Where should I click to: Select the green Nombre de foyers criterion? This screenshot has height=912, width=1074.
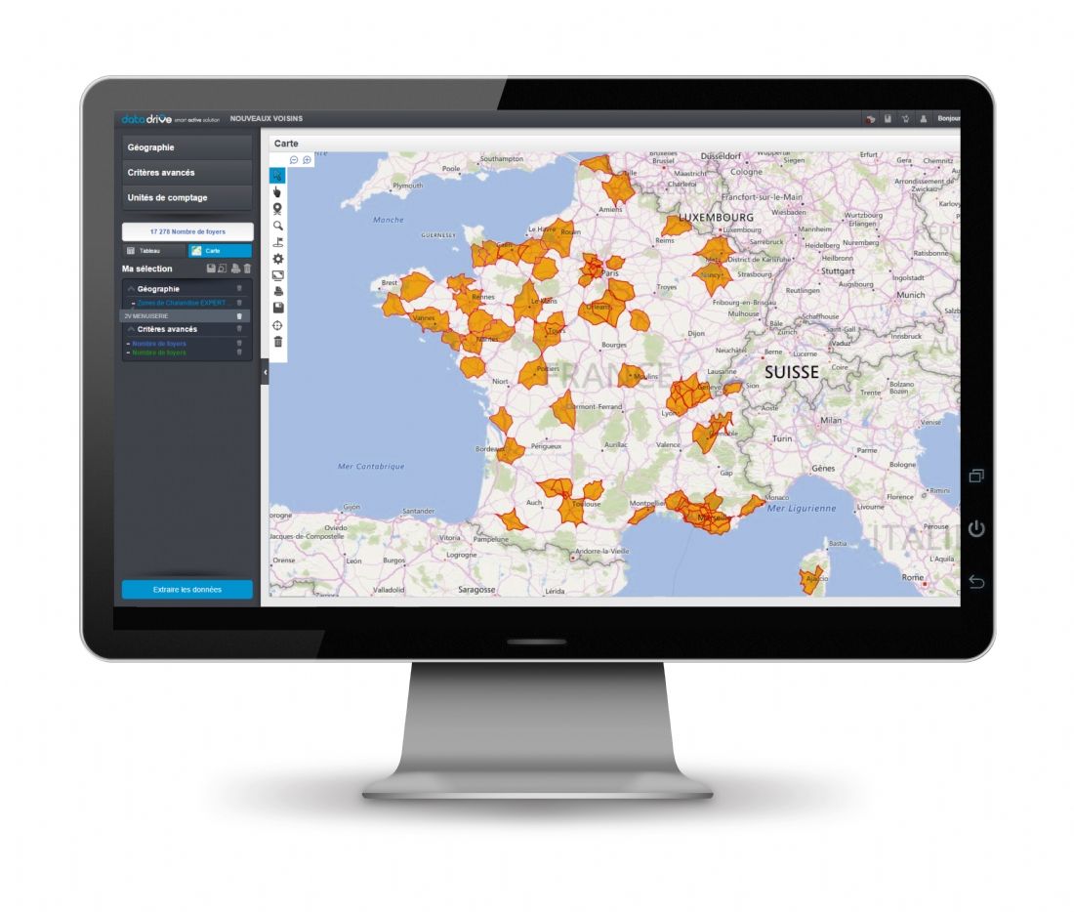pos(159,352)
